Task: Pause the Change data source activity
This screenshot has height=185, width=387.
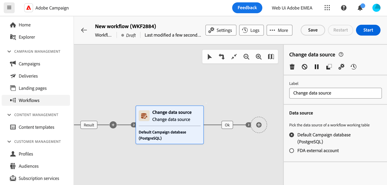Action: point(316,66)
